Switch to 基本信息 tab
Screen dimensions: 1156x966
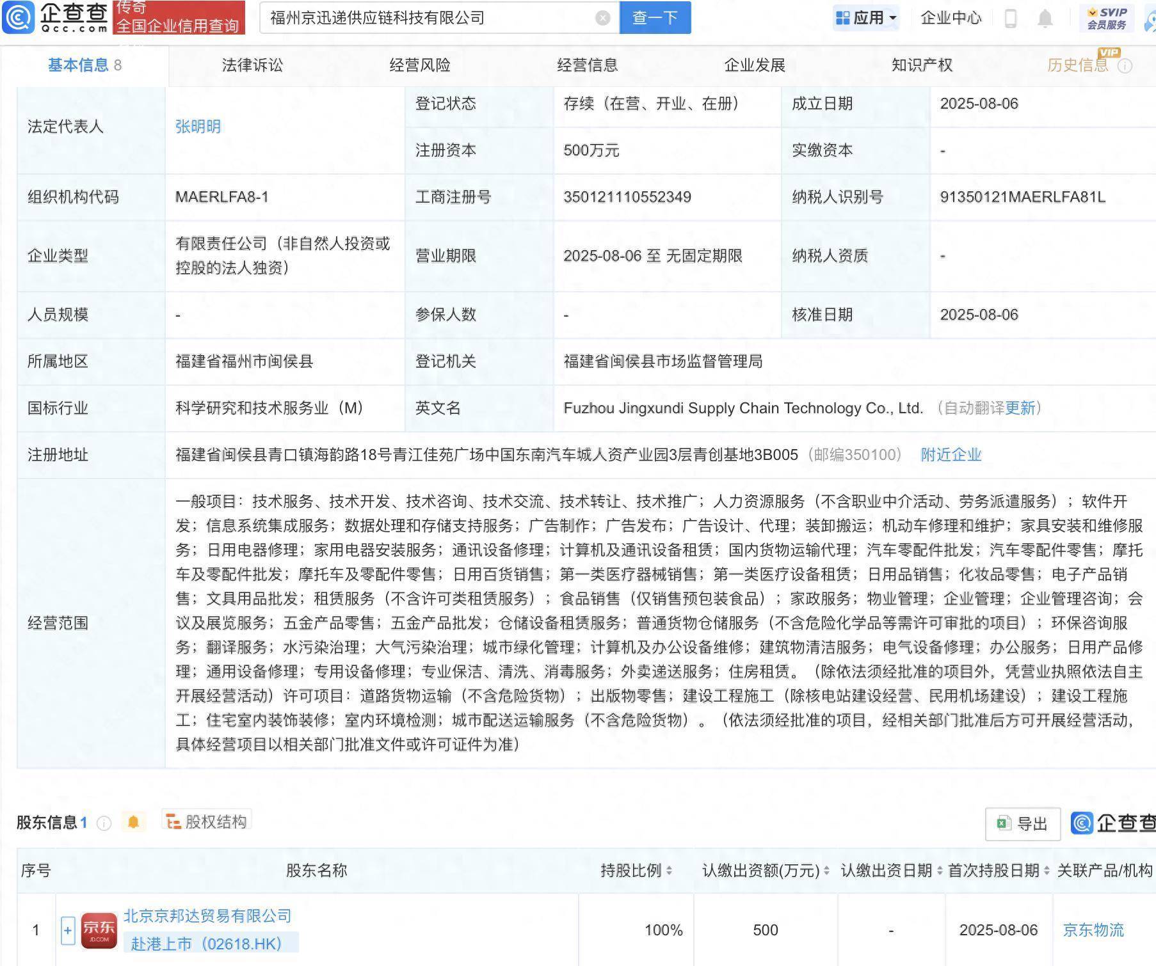tap(84, 65)
